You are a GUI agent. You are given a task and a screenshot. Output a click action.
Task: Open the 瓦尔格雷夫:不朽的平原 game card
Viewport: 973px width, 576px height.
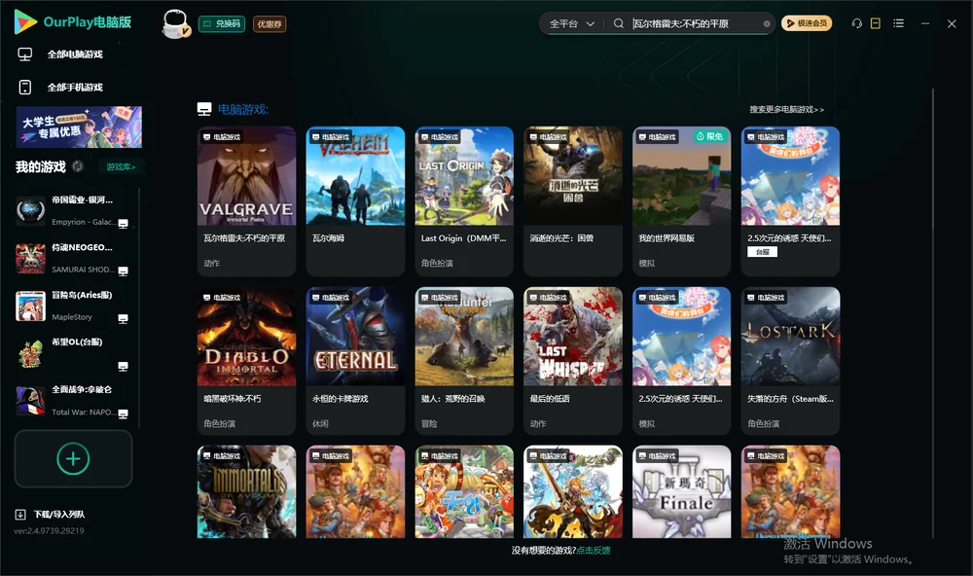click(x=246, y=201)
